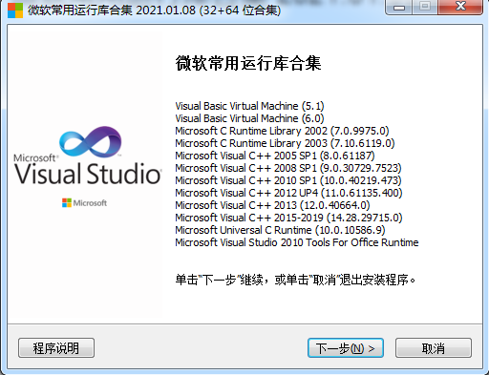Minimize the installer window
This screenshot has height=375, width=489.
(399, 7)
